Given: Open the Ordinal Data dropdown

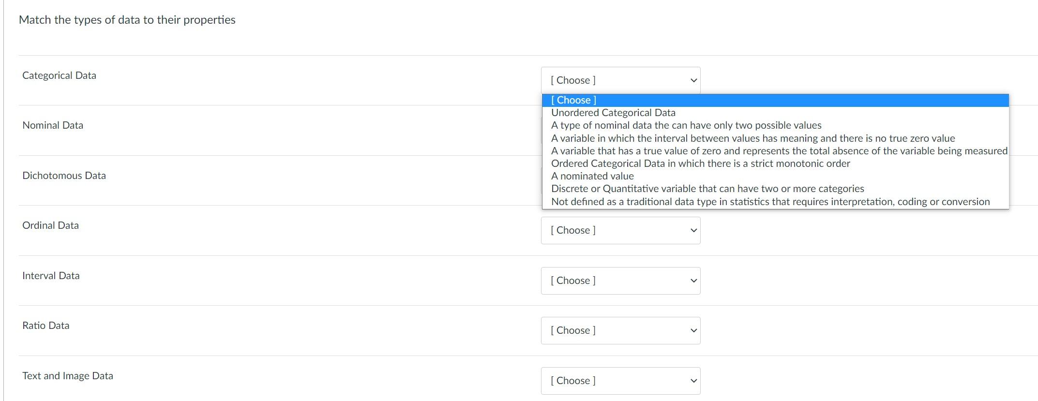Looking at the screenshot, I should [x=620, y=230].
